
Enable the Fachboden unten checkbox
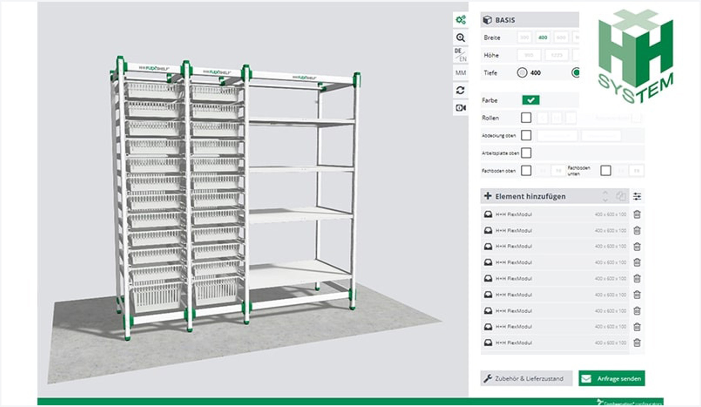(606, 171)
